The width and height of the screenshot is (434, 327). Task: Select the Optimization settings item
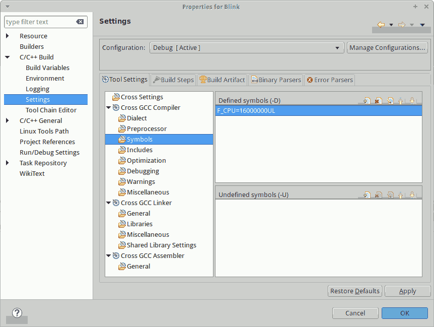(x=146, y=161)
